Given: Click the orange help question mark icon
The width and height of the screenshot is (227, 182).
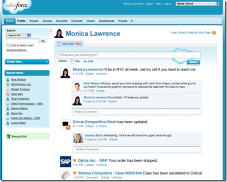Looking at the screenshot, I should pyautogui.click(x=214, y=32).
